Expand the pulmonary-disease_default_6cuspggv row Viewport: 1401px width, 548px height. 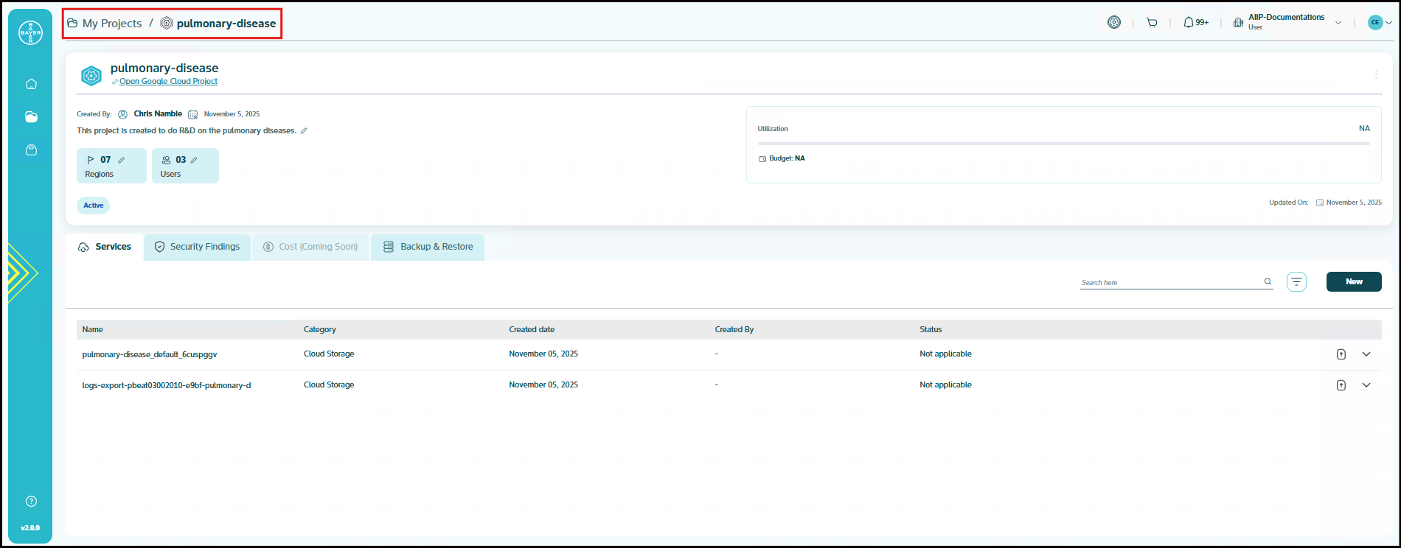pos(1366,354)
